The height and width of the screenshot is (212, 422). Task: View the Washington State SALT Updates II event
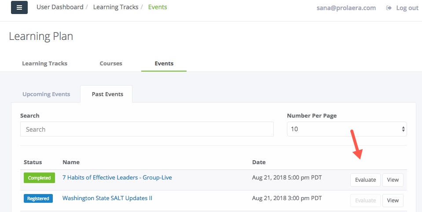pyautogui.click(x=393, y=201)
